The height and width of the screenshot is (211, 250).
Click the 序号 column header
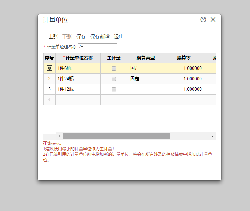click(49, 58)
